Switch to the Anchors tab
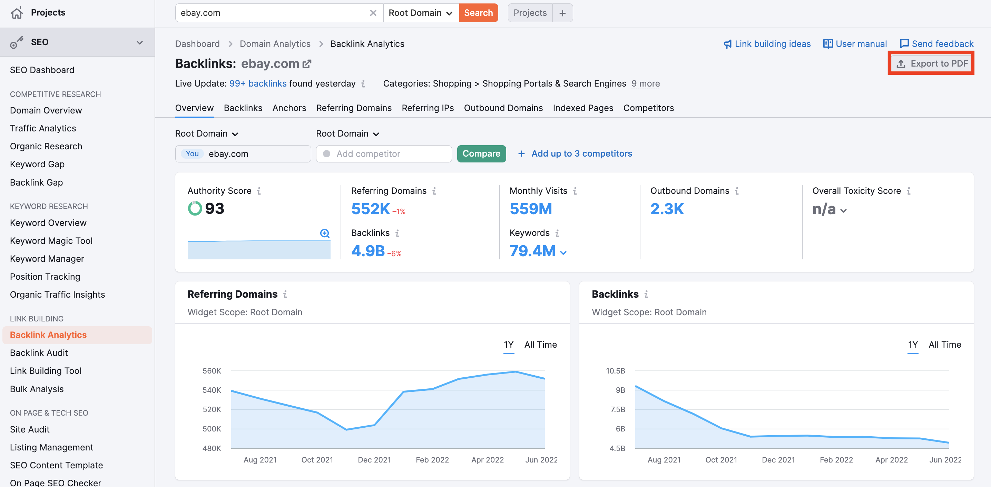 [289, 109]
